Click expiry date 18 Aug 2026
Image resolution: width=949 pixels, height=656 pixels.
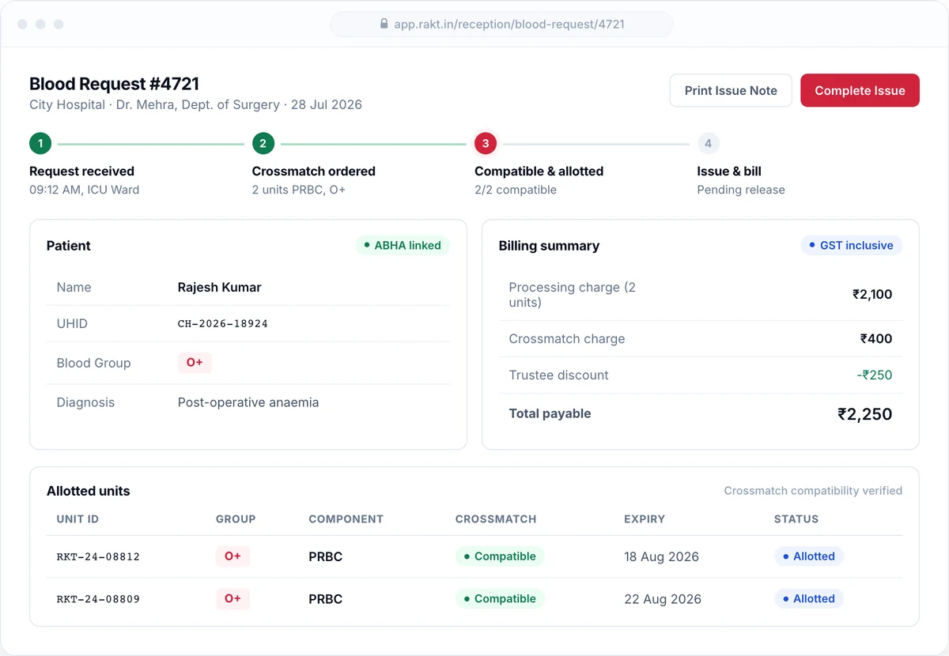(x=662, y=556)
